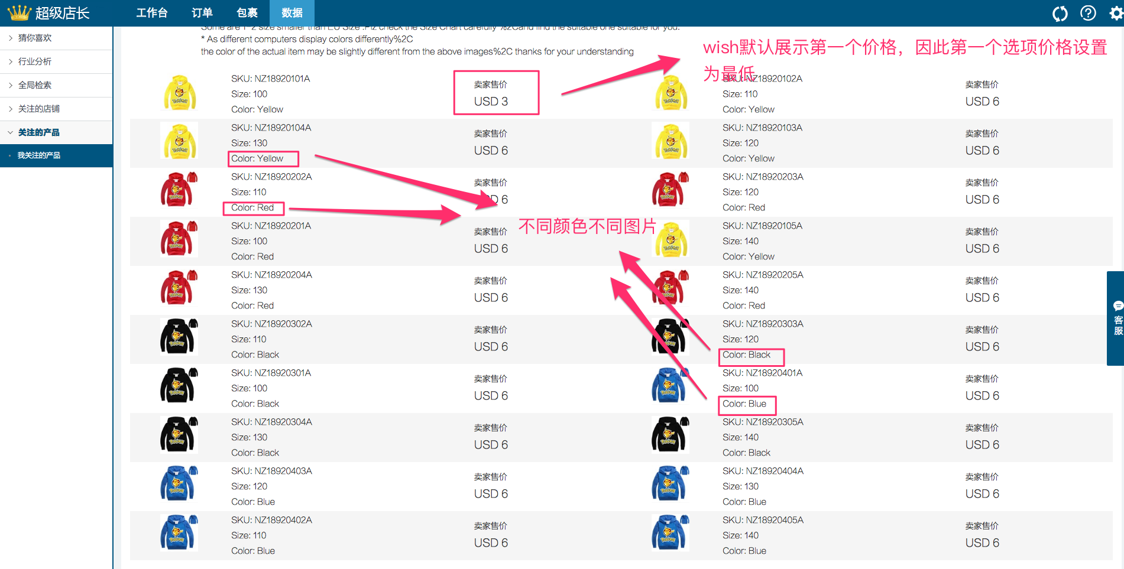
Task: Click black hoodie thumbnail for SKU NZ18920304A
Action: point(179,435)
